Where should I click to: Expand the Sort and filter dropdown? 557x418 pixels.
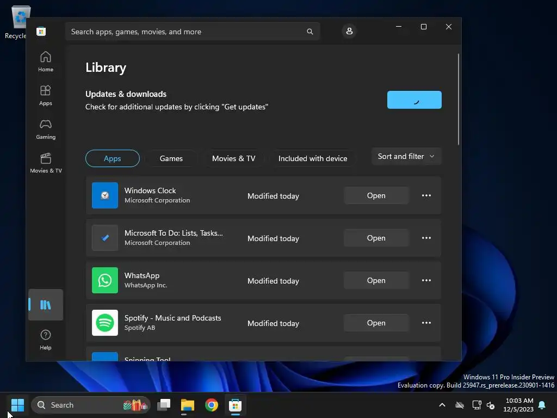tap(406, 156)
